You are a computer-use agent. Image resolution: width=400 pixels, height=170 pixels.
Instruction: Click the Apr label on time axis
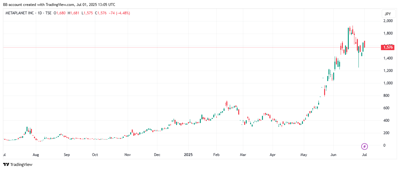click(272, 154)
